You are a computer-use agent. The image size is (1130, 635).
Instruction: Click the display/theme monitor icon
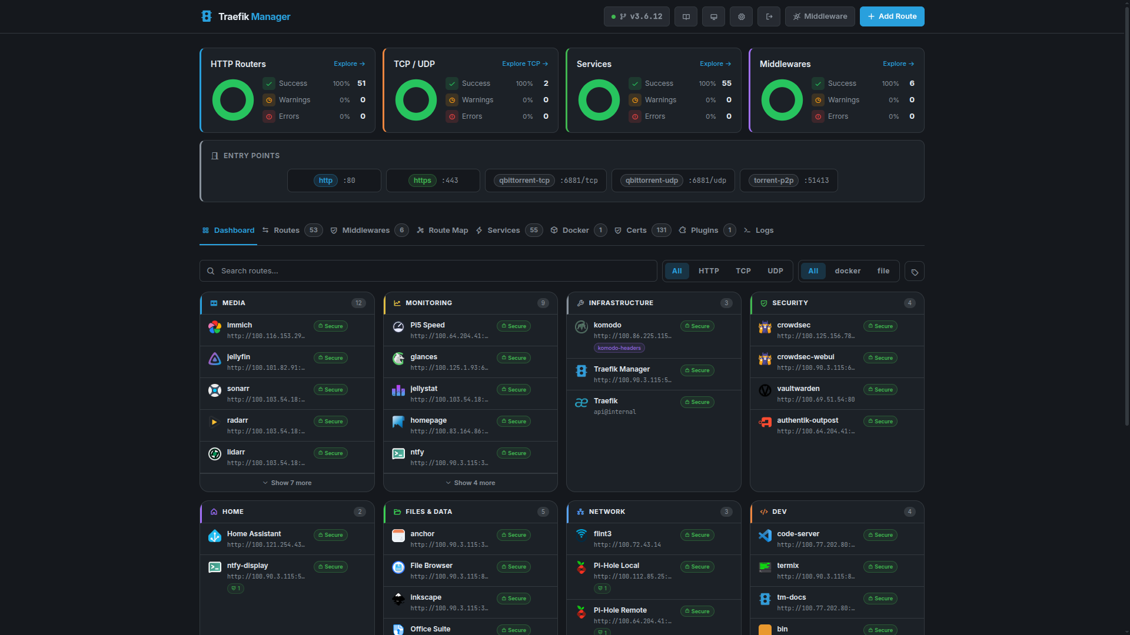pyautogui.click(x=713, y=16)
